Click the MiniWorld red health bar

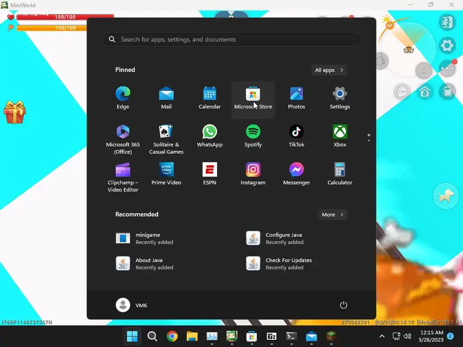pos(65,17)
